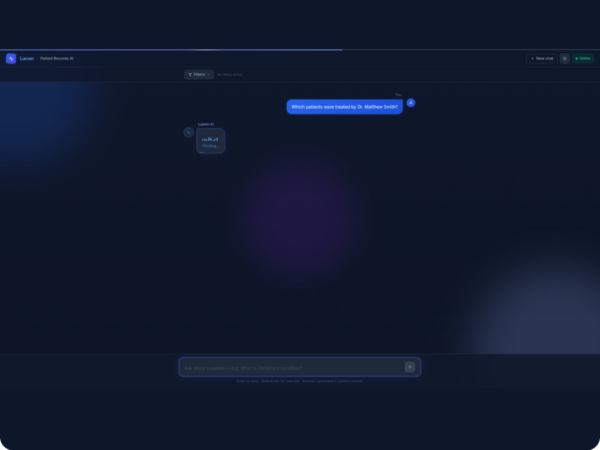This screenshot has height=450, width=600.
Task: Start a New chat
Action: point(541,59)
